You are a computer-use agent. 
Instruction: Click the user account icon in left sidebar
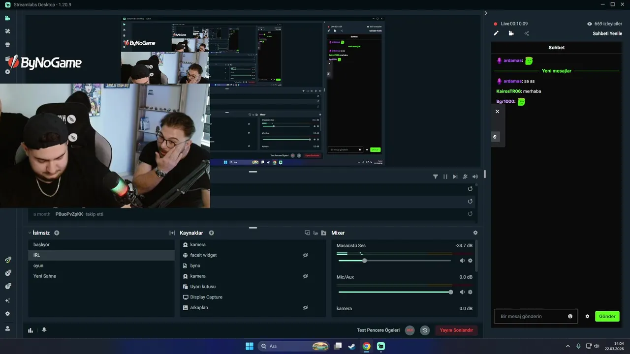click(x=7, y=328)
